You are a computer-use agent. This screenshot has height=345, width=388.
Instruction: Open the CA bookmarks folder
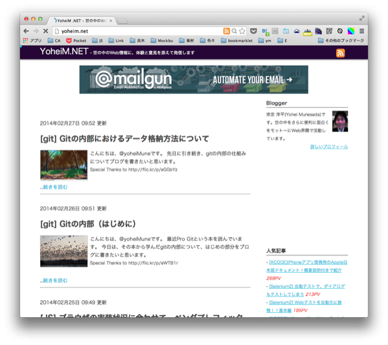54,41
